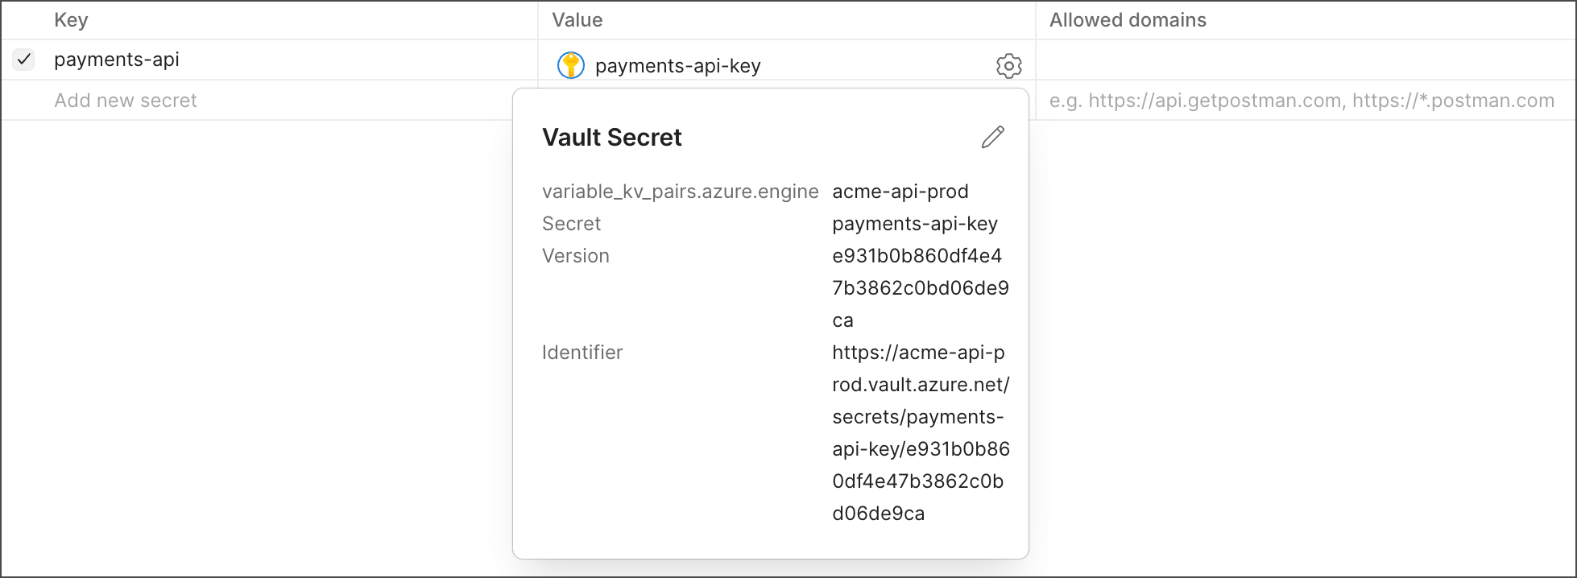Click the Allowed domains placeholder input
Image resolution: width=1577 pixels, height=578 pixels.
point(1302,101)
